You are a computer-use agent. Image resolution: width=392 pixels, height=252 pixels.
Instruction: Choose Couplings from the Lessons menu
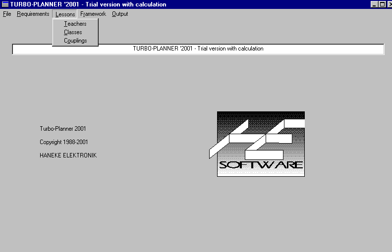pyautogui.click(x=75, y=41)
